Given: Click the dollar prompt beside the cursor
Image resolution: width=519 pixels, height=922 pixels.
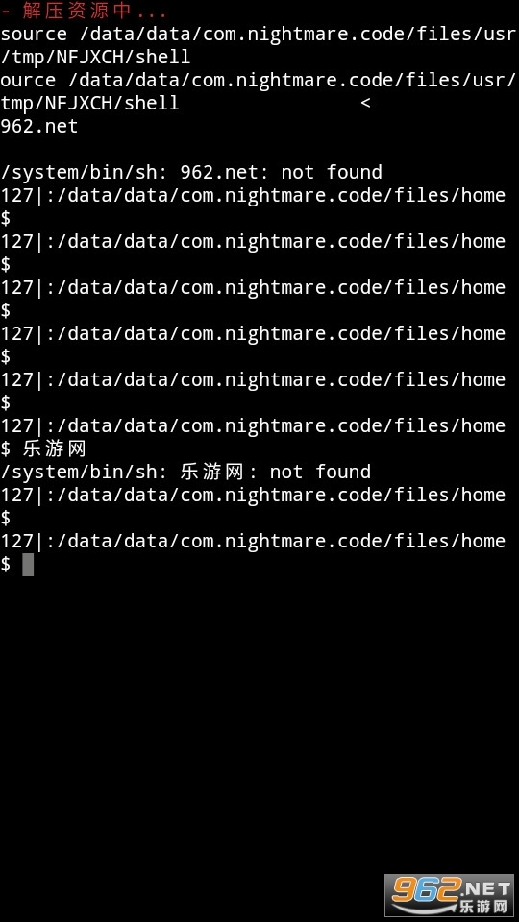Looking at the screenshot, I should pos(6,565).
